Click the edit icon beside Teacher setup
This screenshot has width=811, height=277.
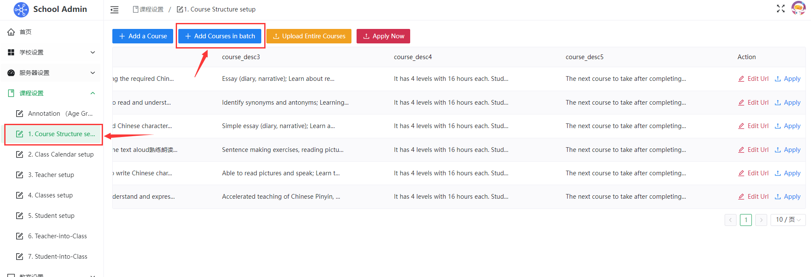pos(20,175)
